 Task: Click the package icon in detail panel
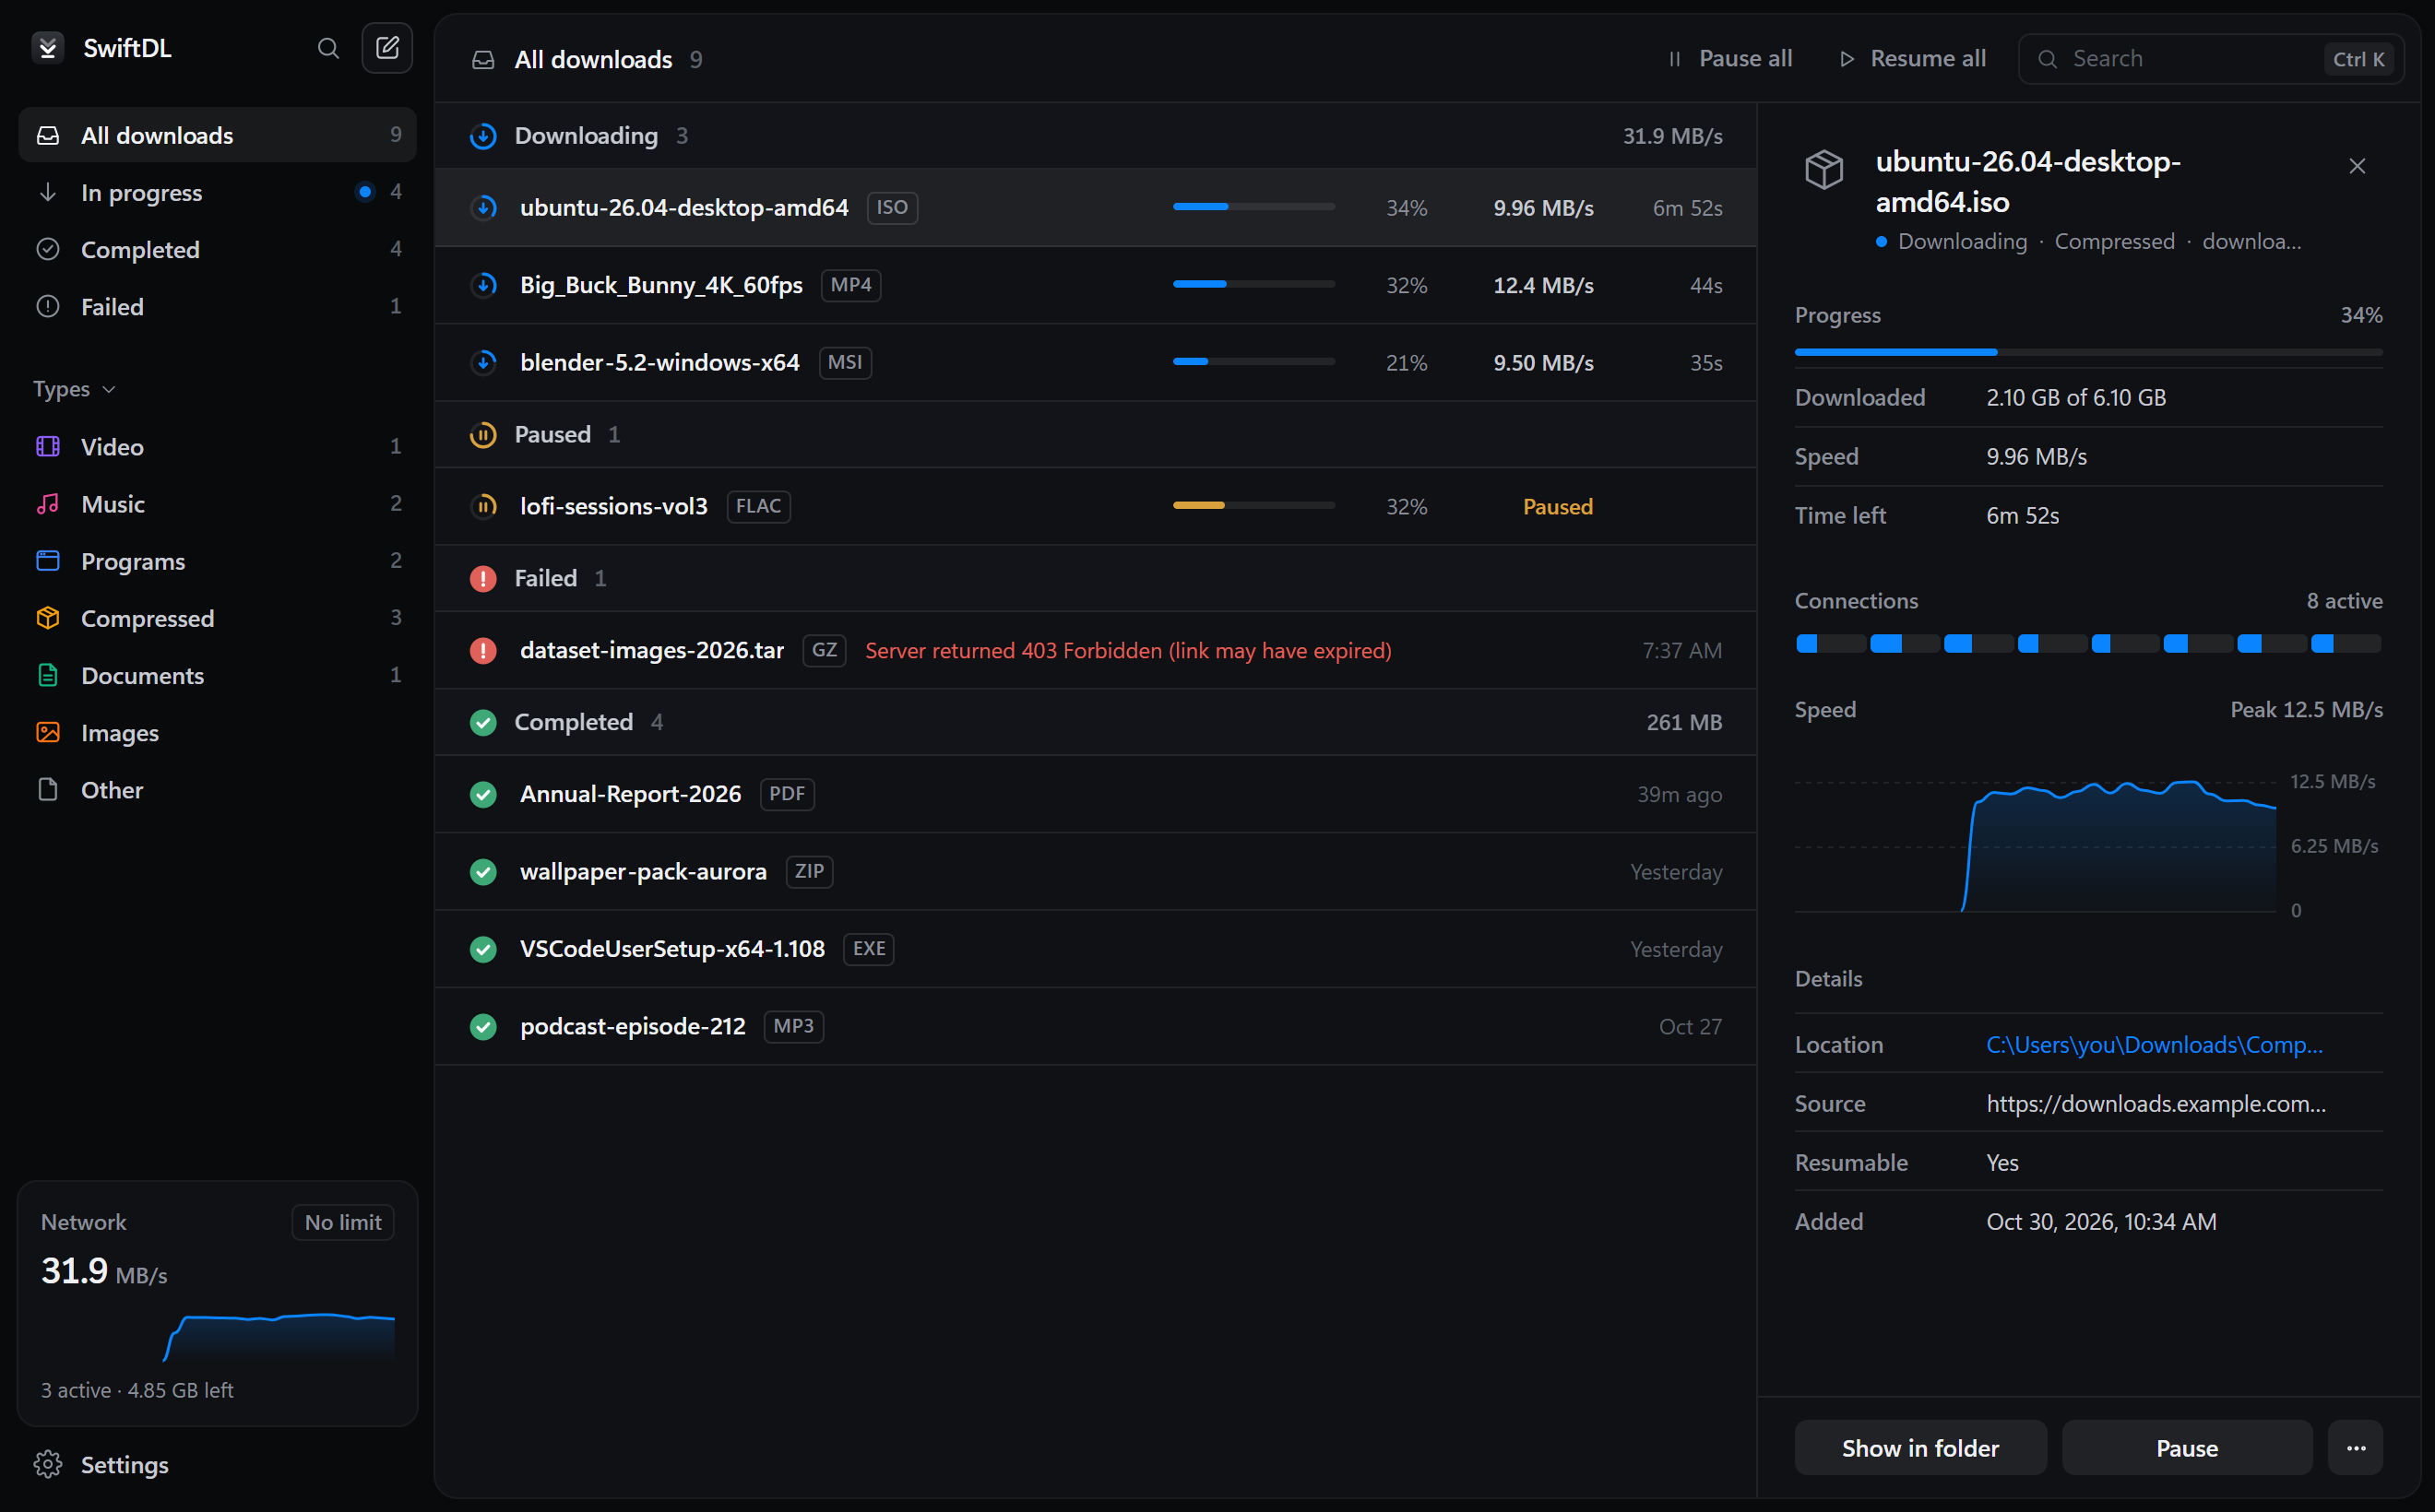coord(1823,169)
